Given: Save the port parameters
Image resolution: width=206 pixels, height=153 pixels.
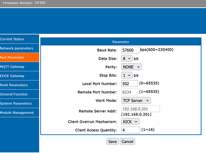Looking at the screenshot, I should point(113,142).
